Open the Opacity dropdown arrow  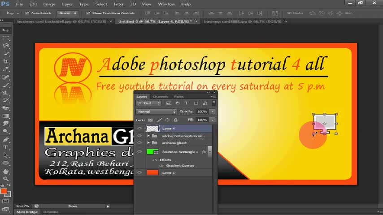click(x=212, y=112)
